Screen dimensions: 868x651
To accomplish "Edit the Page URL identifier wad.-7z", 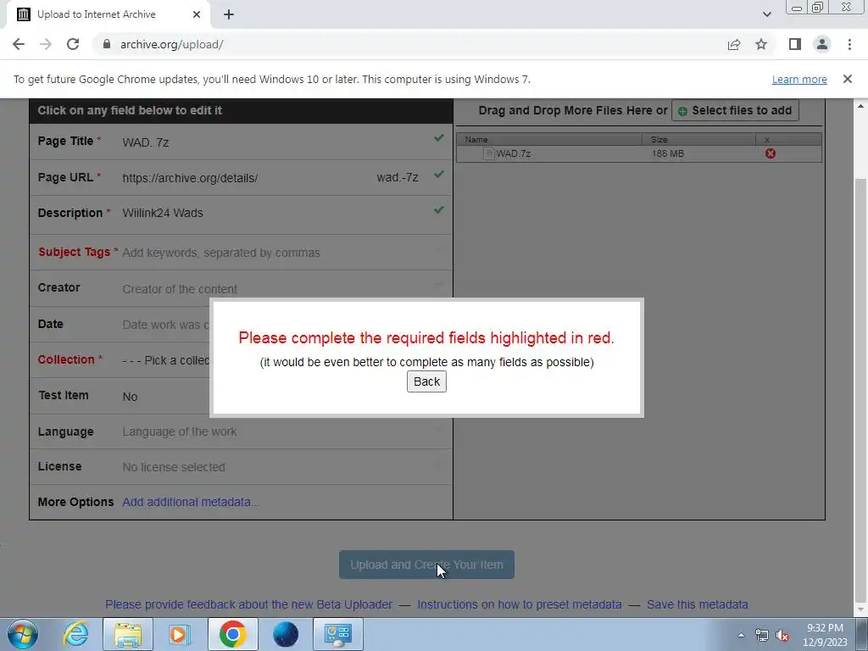I will [x=397, y=178].
